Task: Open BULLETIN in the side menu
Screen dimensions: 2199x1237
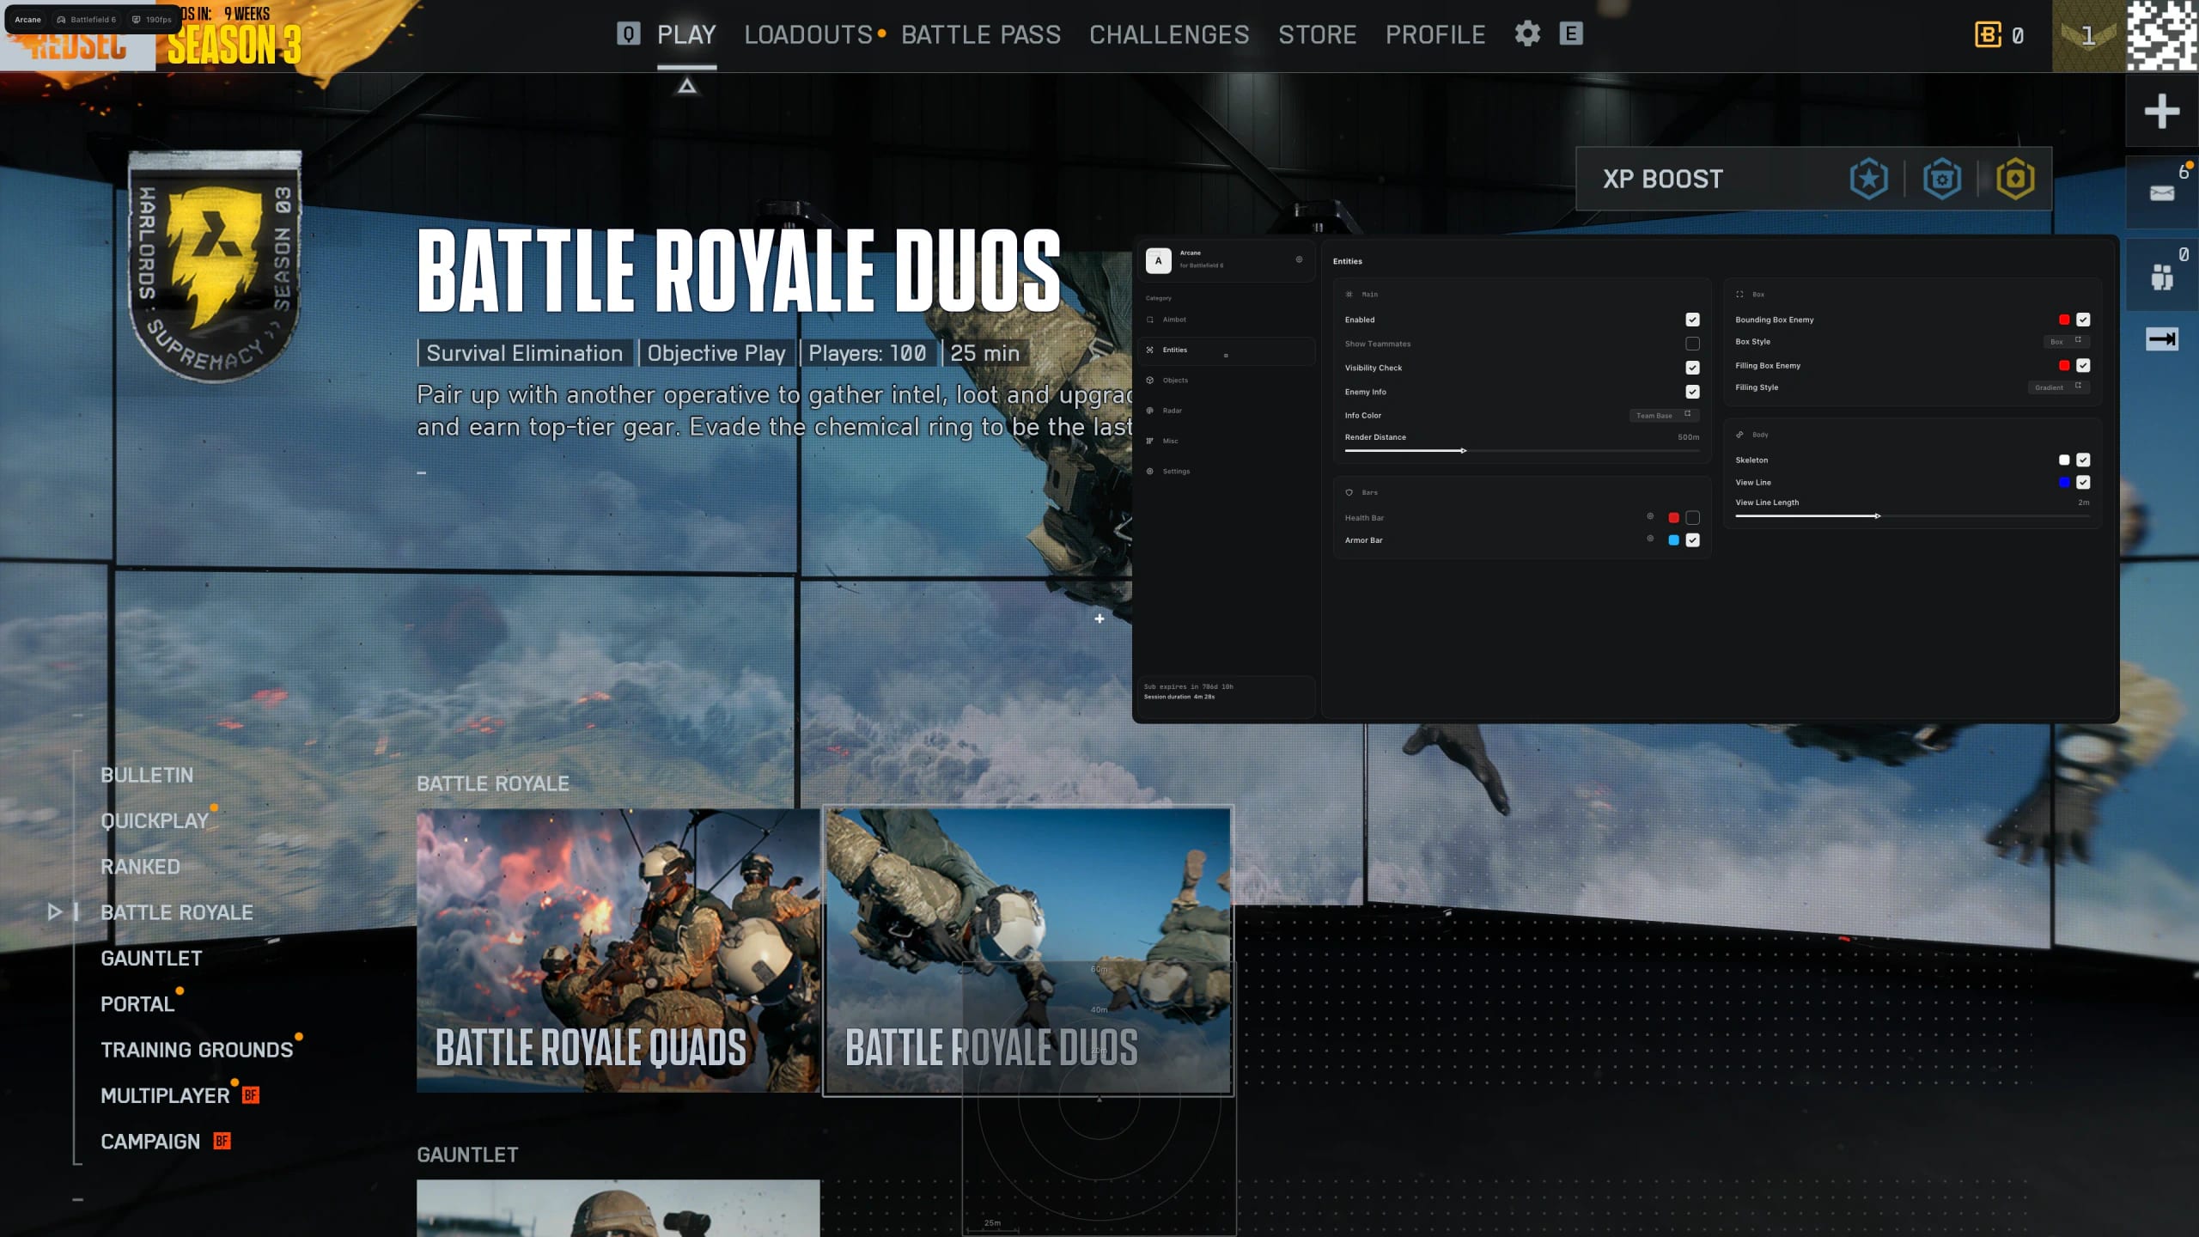Action: coord(147,775)
